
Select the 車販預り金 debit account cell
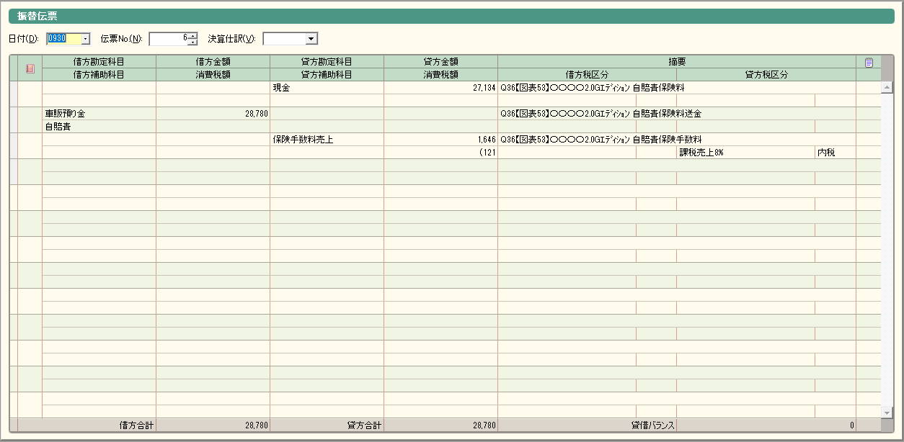[99, 114]
